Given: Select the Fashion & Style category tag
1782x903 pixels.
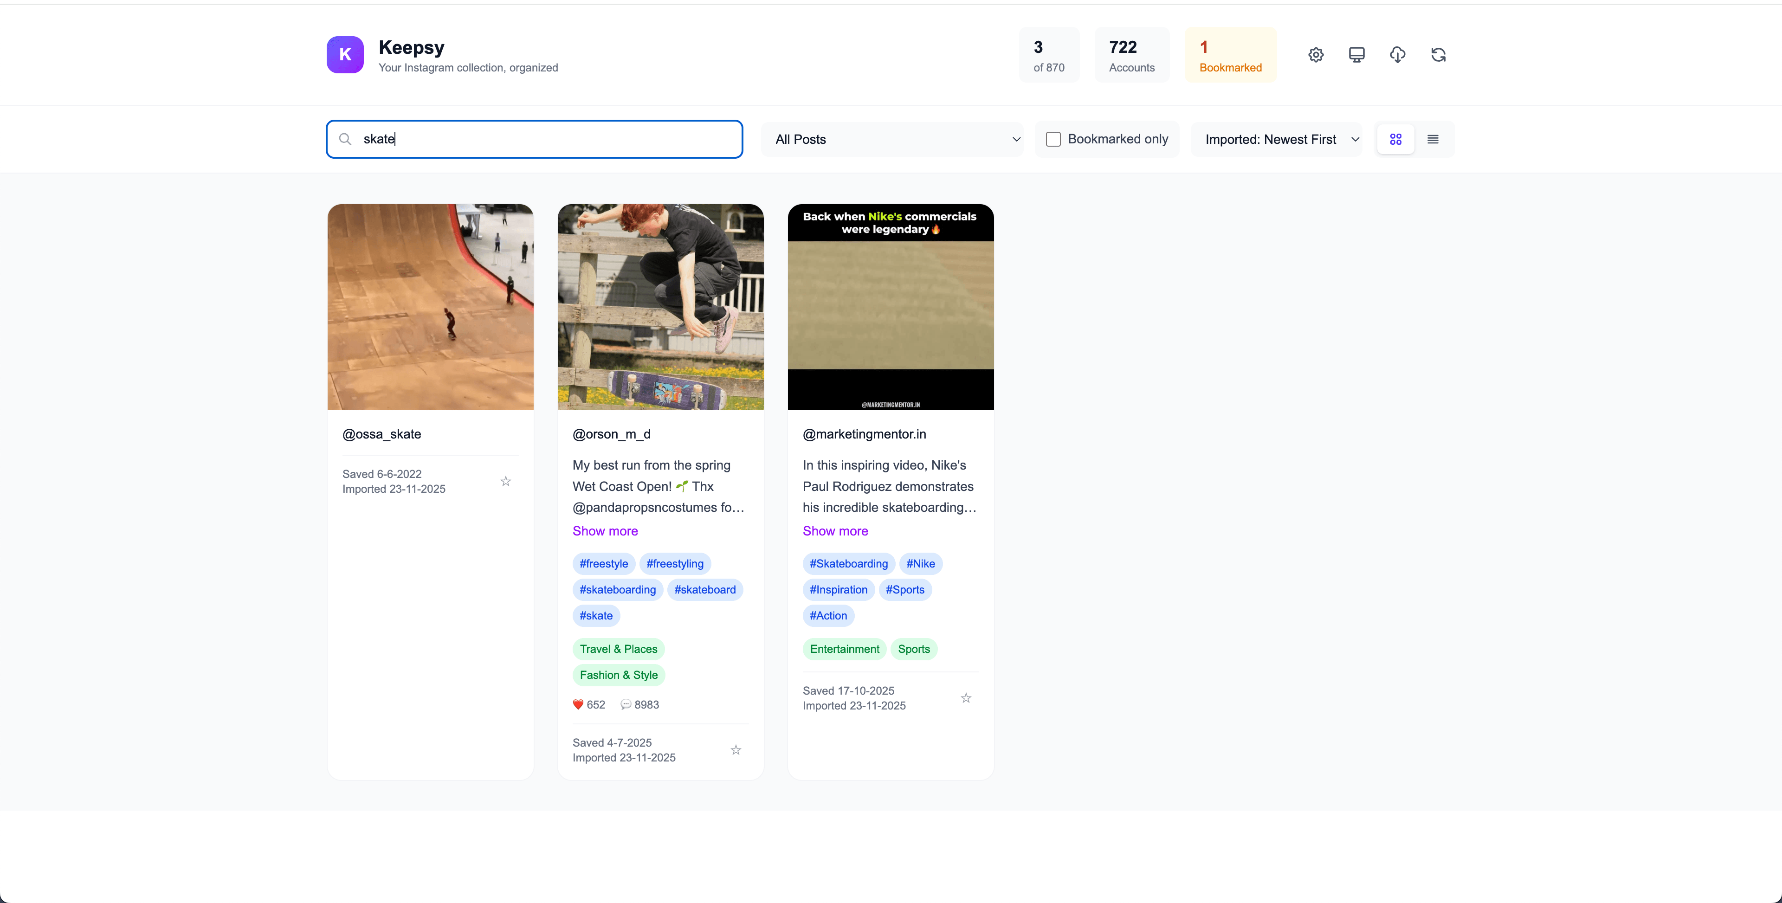Looking at the screenshot, I should click(619, 675).
